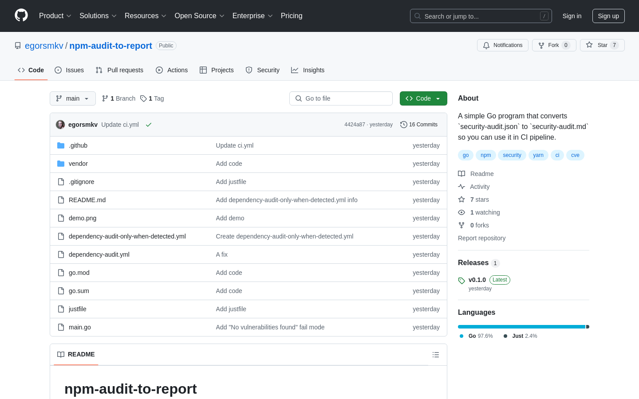Switch to the Pull requests tab

[119, 70]
